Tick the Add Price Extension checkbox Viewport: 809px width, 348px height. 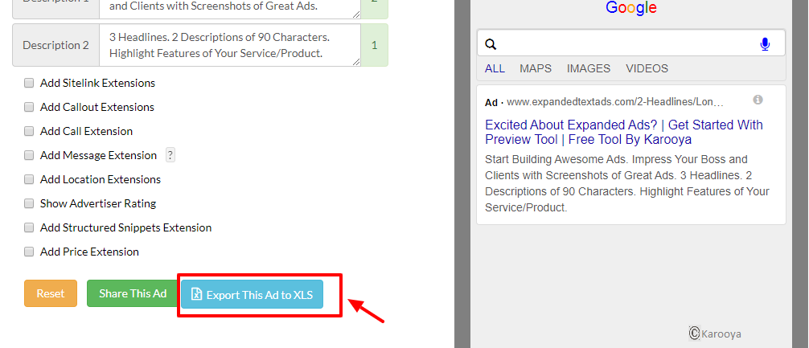tap(30, 252)
